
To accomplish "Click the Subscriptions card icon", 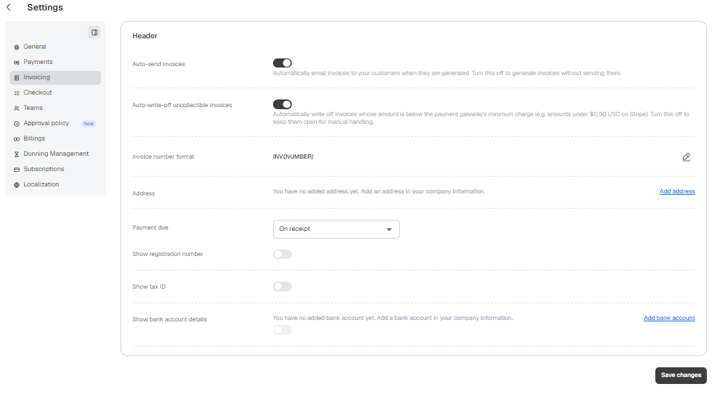I will coord(17,169).
